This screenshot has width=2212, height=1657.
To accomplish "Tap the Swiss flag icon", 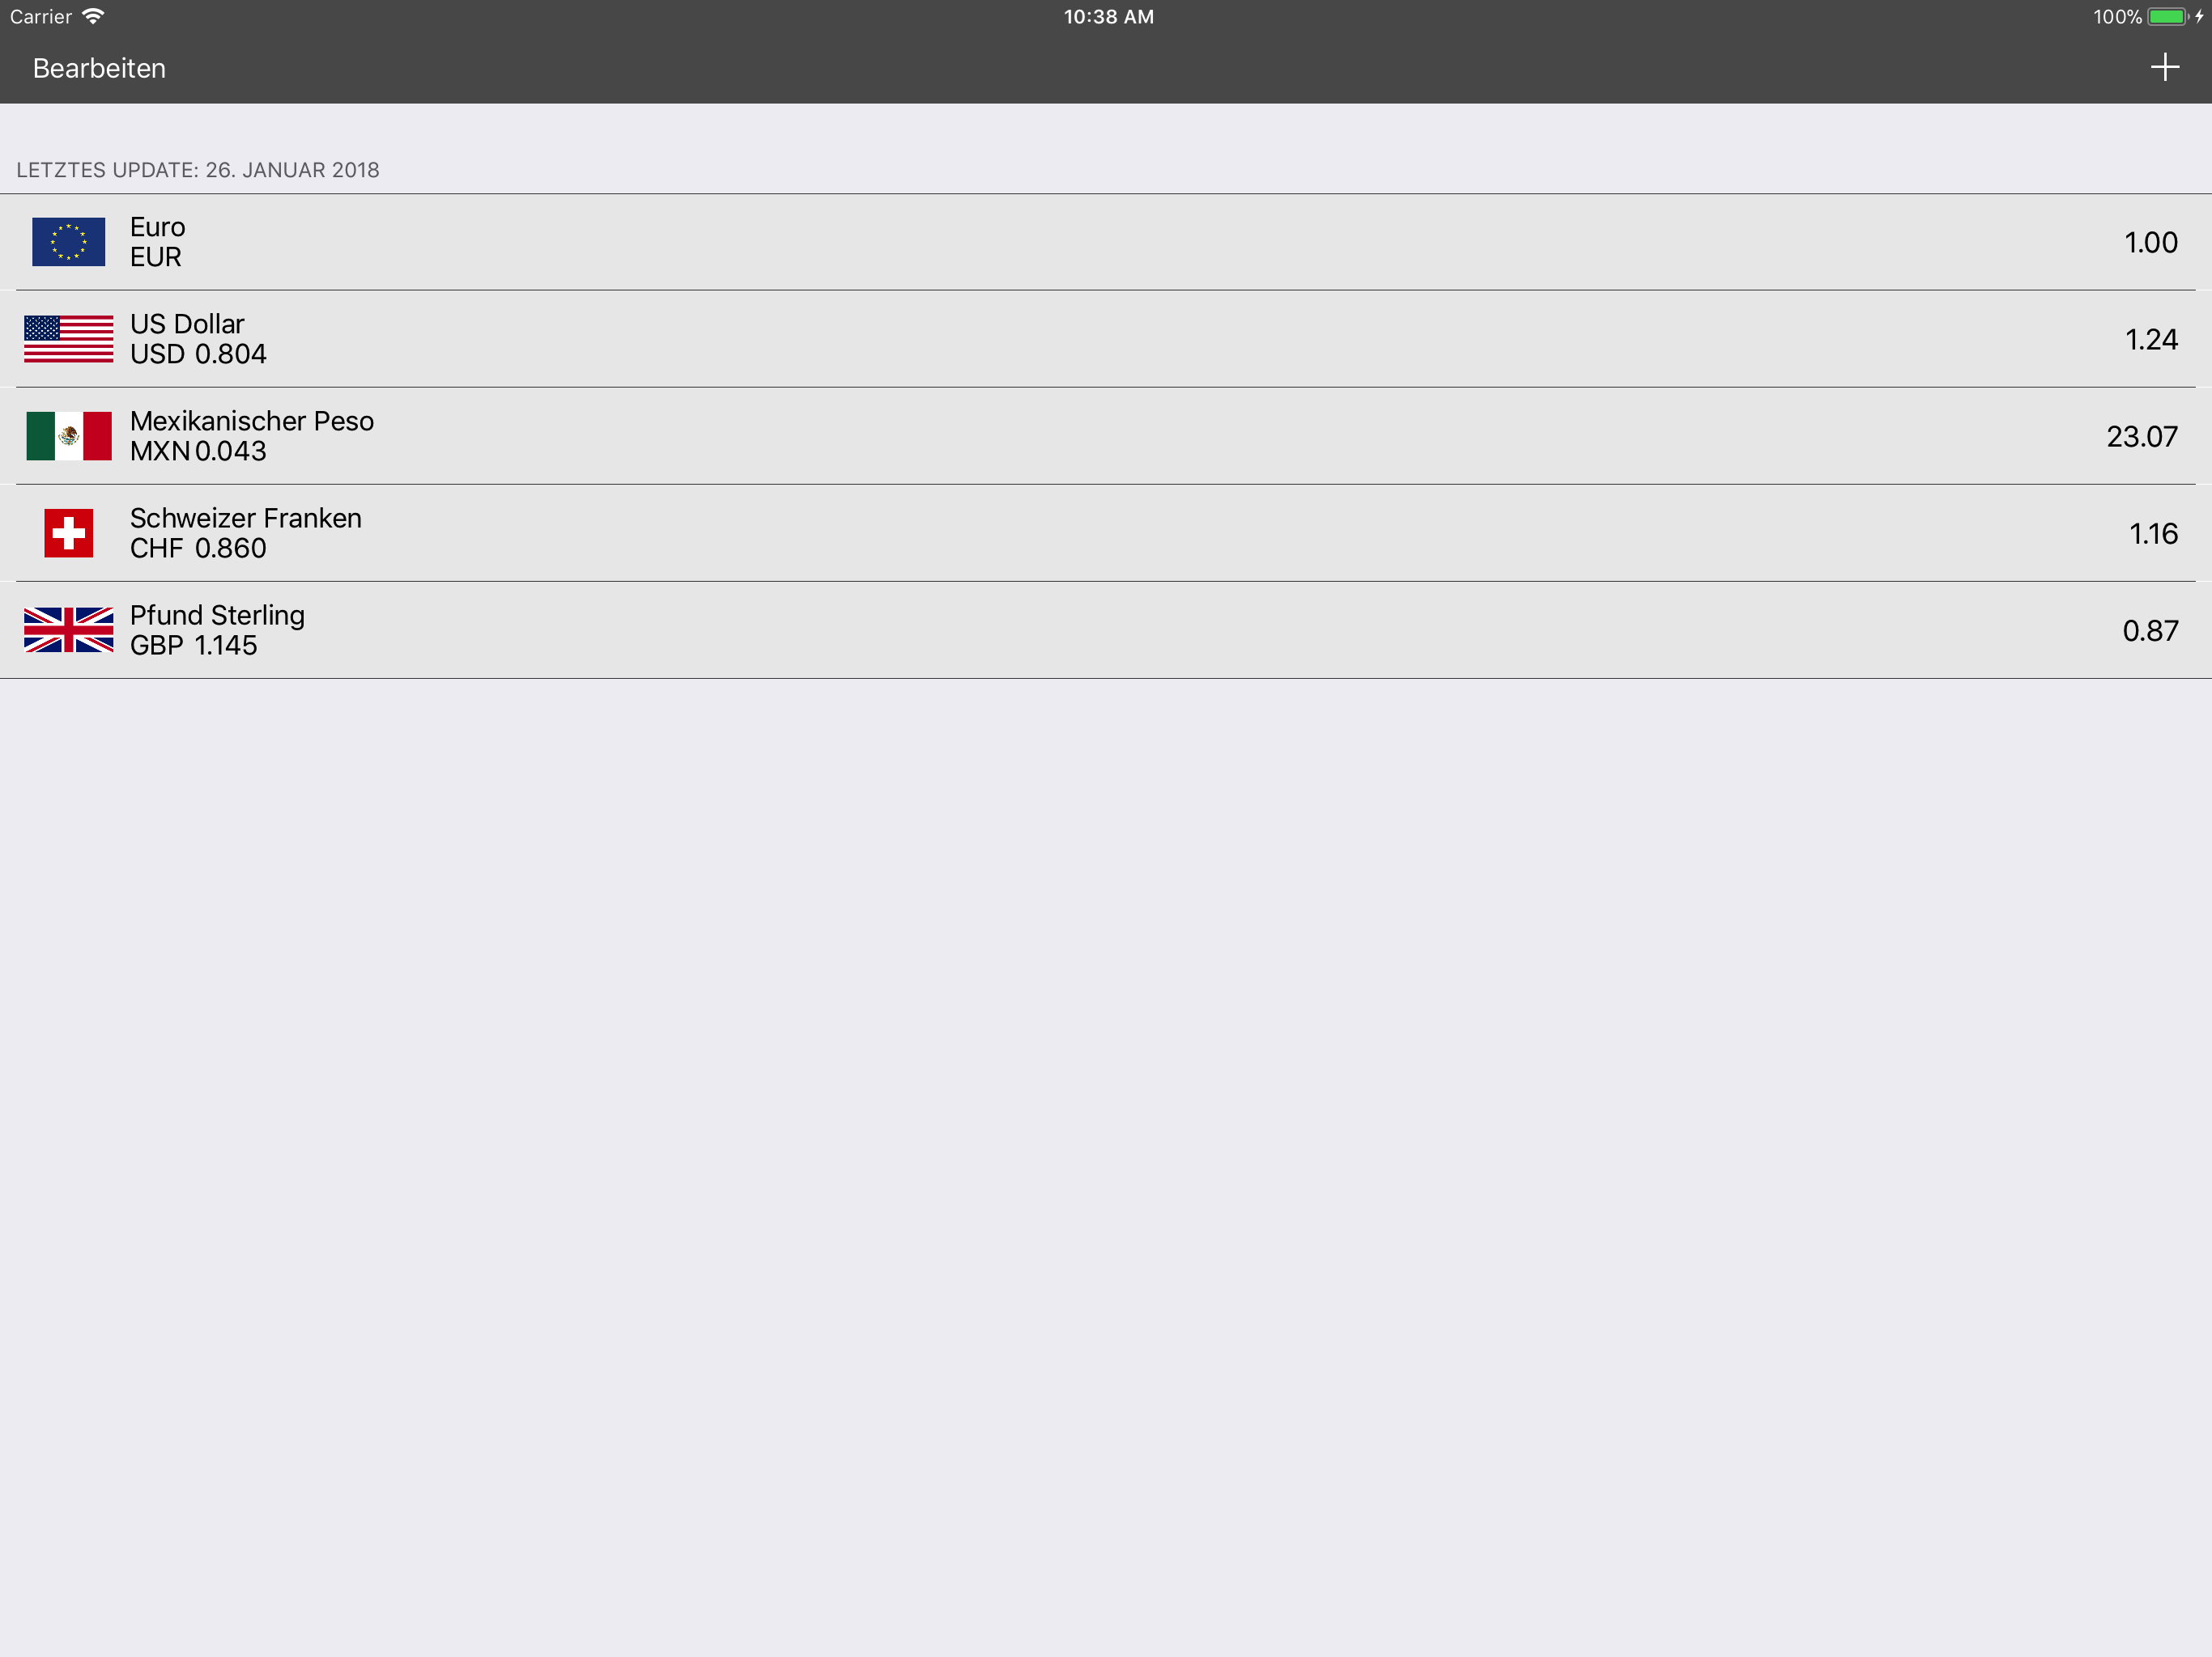I will click(x=68, y=532).
